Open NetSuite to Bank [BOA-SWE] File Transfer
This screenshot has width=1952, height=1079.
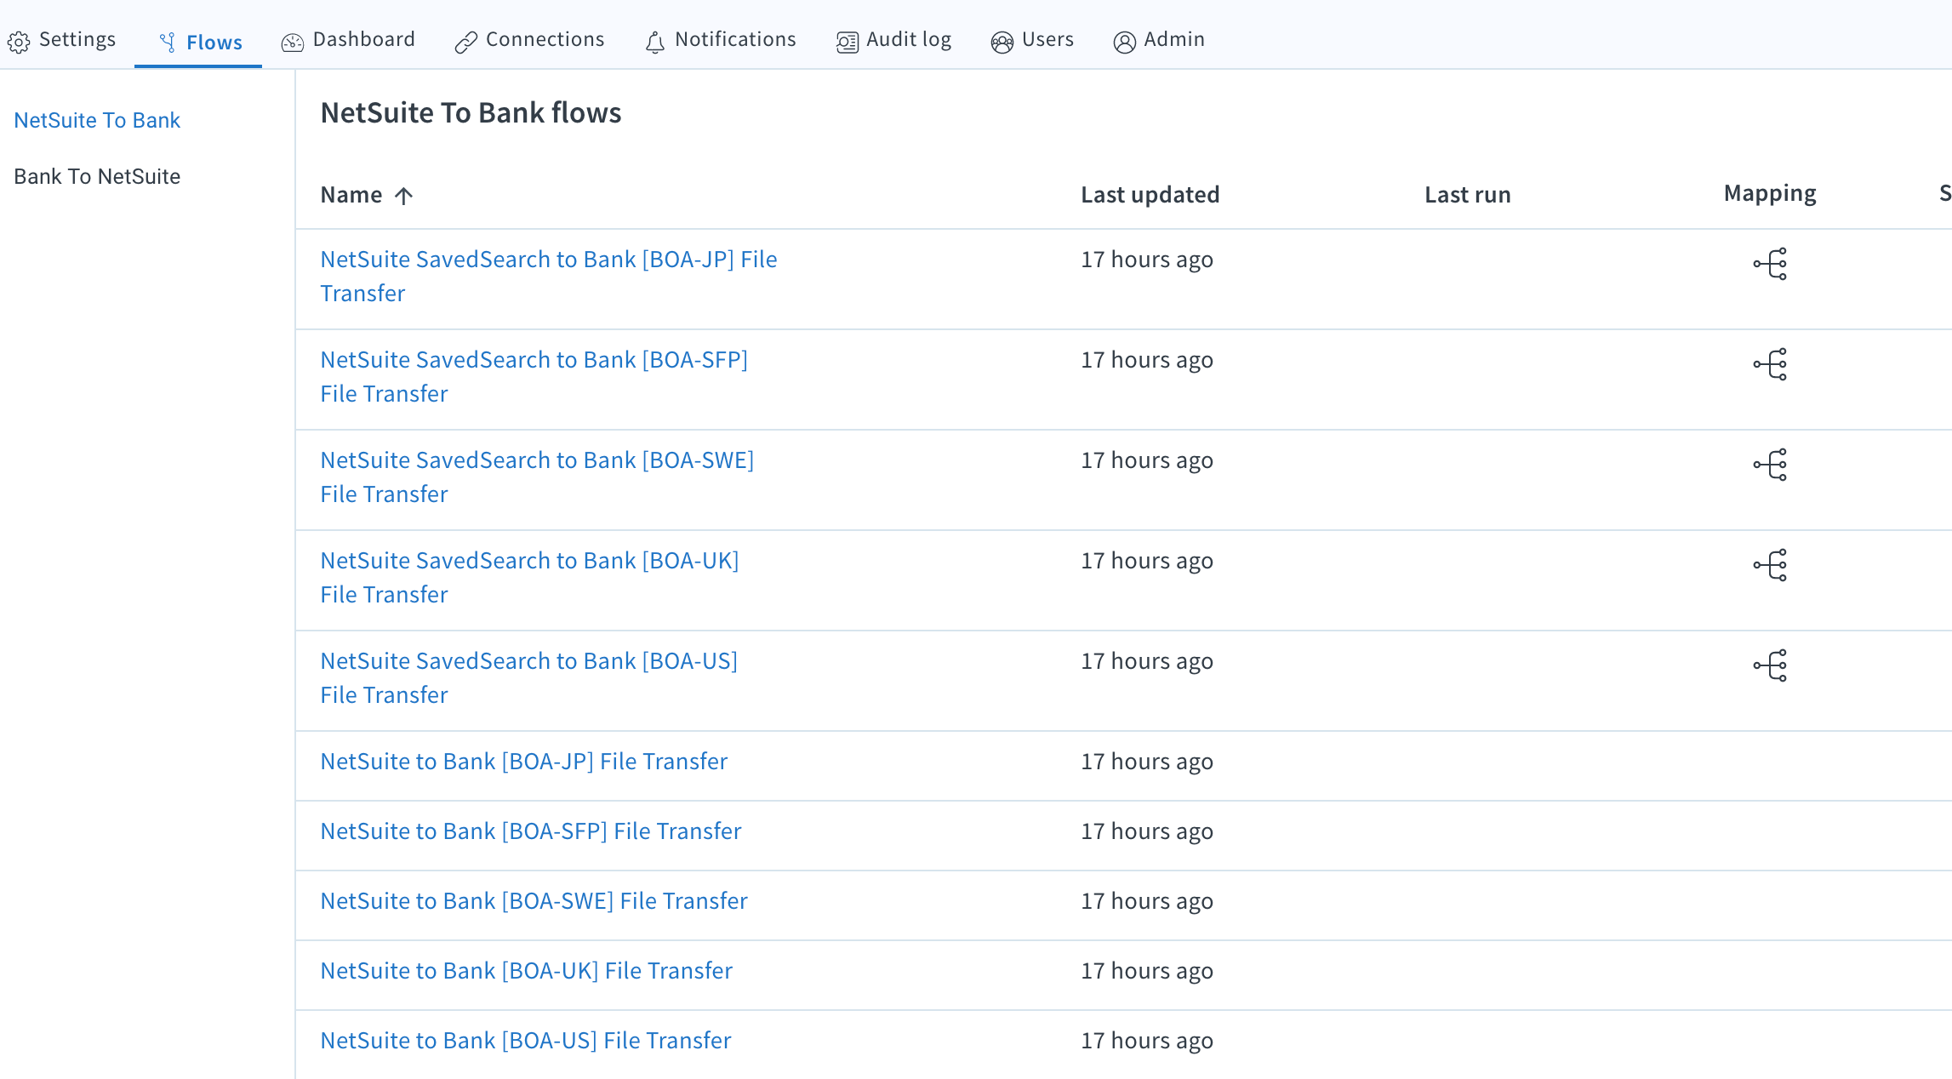[x=534, y=901]
